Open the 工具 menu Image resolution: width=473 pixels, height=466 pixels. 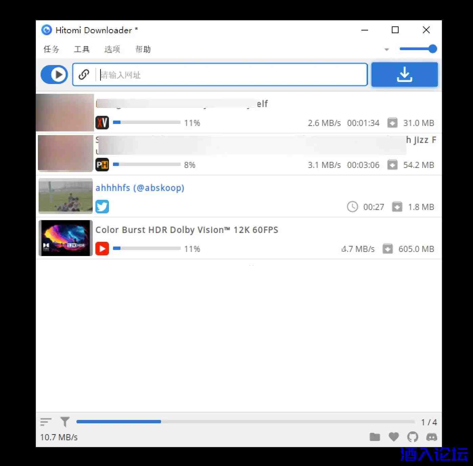(82, 49)
